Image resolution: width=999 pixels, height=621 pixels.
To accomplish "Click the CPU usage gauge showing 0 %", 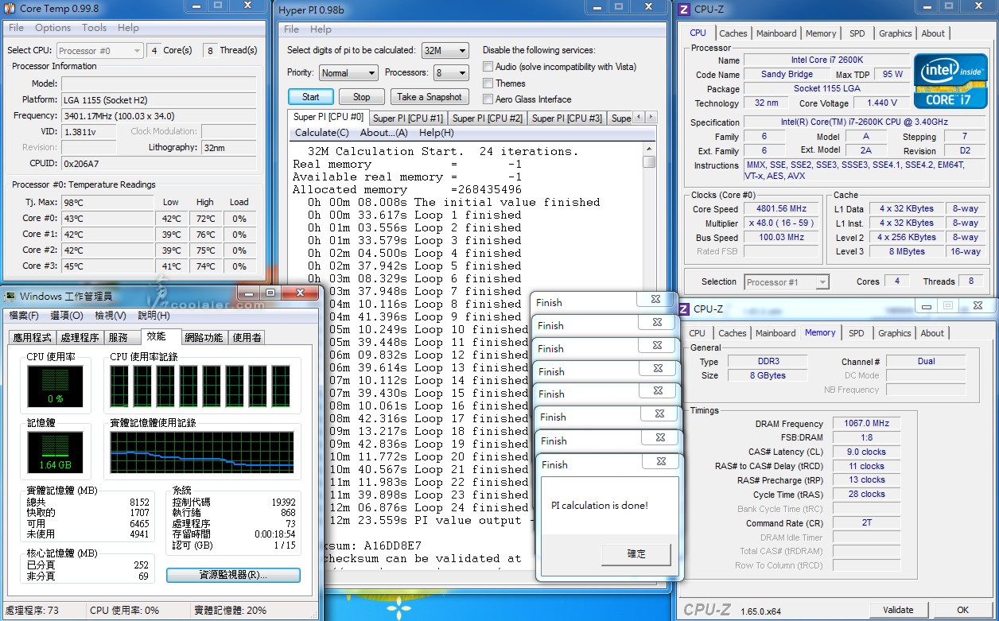I will click(55, 386).
